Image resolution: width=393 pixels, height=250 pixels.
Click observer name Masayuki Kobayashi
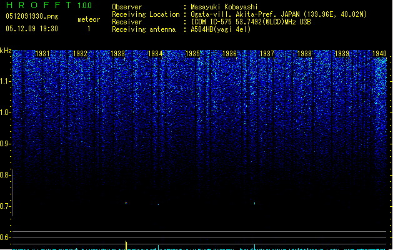[x=224, y=7]
